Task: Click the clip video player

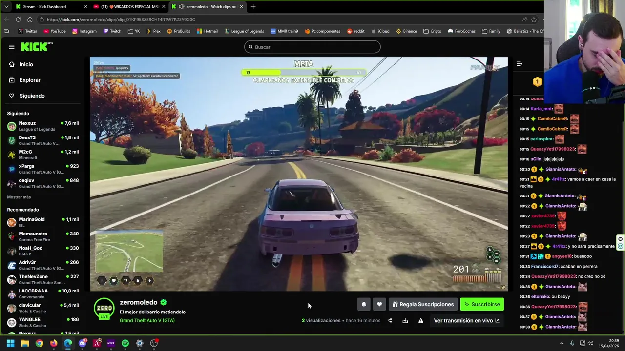Action: tap(299, 174)
